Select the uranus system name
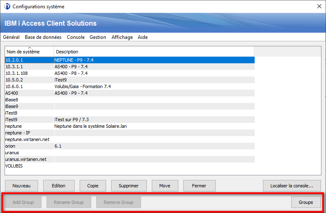The height and width of the screenshot is (213, 326). tap(12, 153)
